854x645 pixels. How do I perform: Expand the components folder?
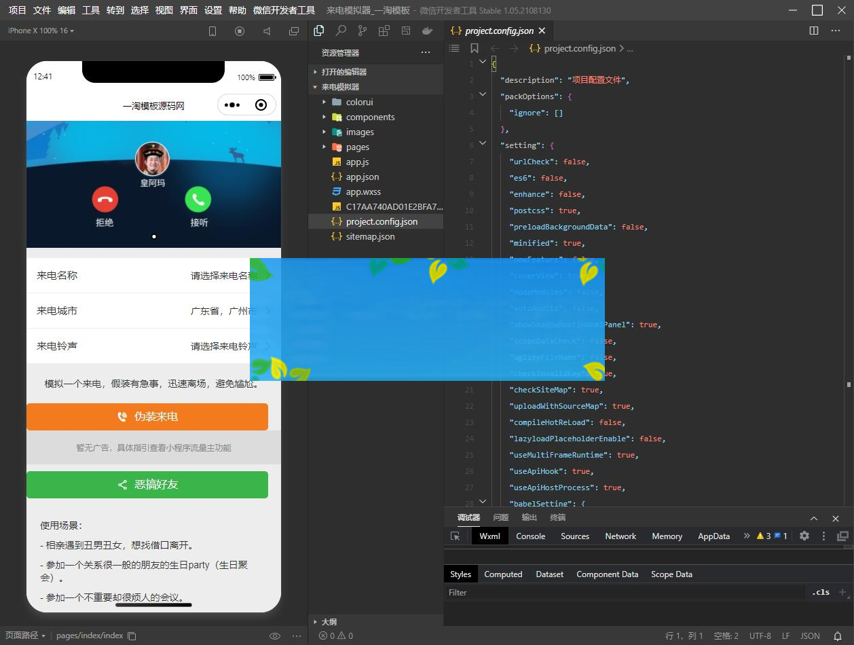pos(370,117)
